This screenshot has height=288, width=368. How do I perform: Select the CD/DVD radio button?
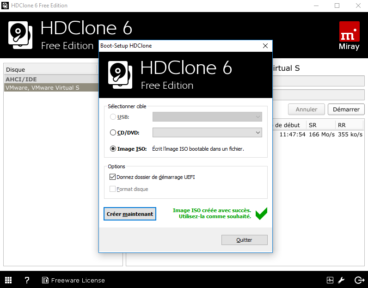click(113, 133)
